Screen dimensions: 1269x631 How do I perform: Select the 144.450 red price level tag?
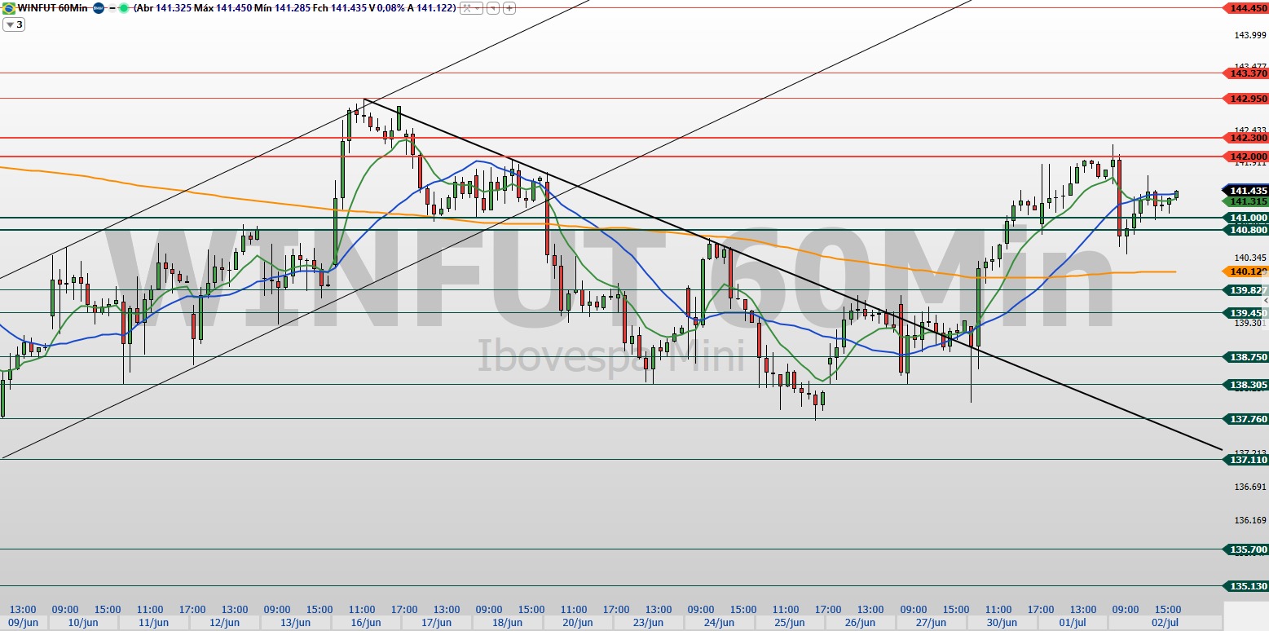click(1247, 8)
